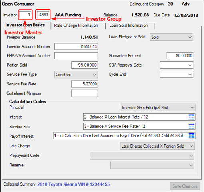Click the Investor Master number field
The width and height of the screenshot is (204, 192).
[25, 14]
